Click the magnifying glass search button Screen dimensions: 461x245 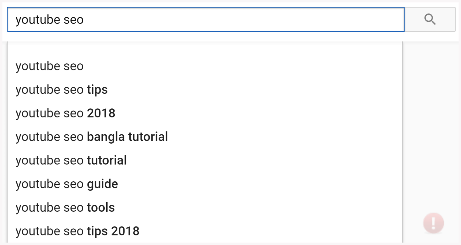coord(430,20)
